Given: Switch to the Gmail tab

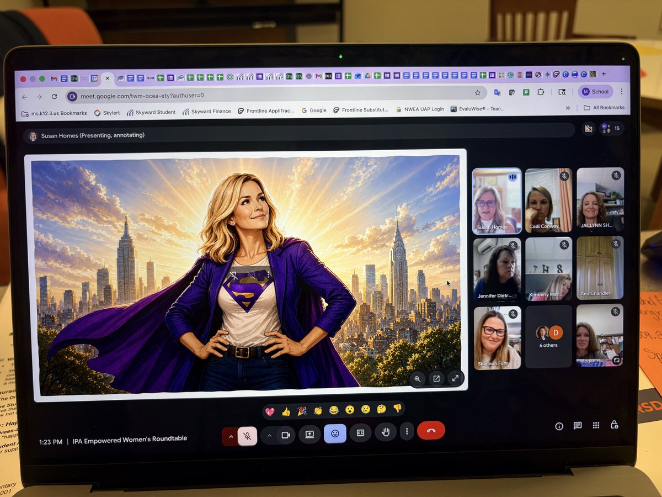Looking at the screenshot, I should pos(55,79).
